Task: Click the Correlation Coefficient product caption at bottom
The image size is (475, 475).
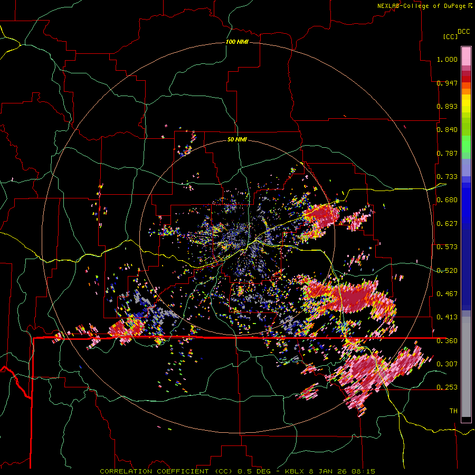Action: 237,471
